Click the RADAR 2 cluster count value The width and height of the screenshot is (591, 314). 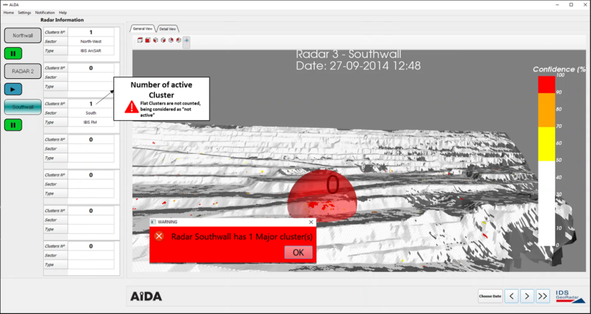tap(91, 68)
